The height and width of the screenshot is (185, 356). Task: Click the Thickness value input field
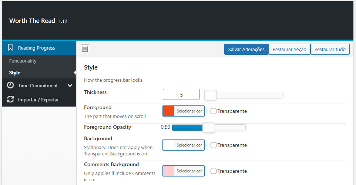tap(181, 95)
